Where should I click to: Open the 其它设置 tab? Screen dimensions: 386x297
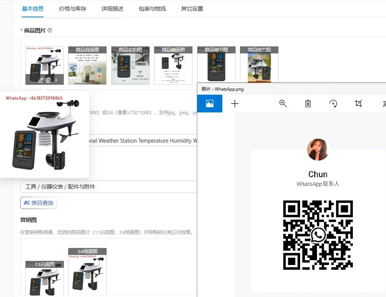191,8
